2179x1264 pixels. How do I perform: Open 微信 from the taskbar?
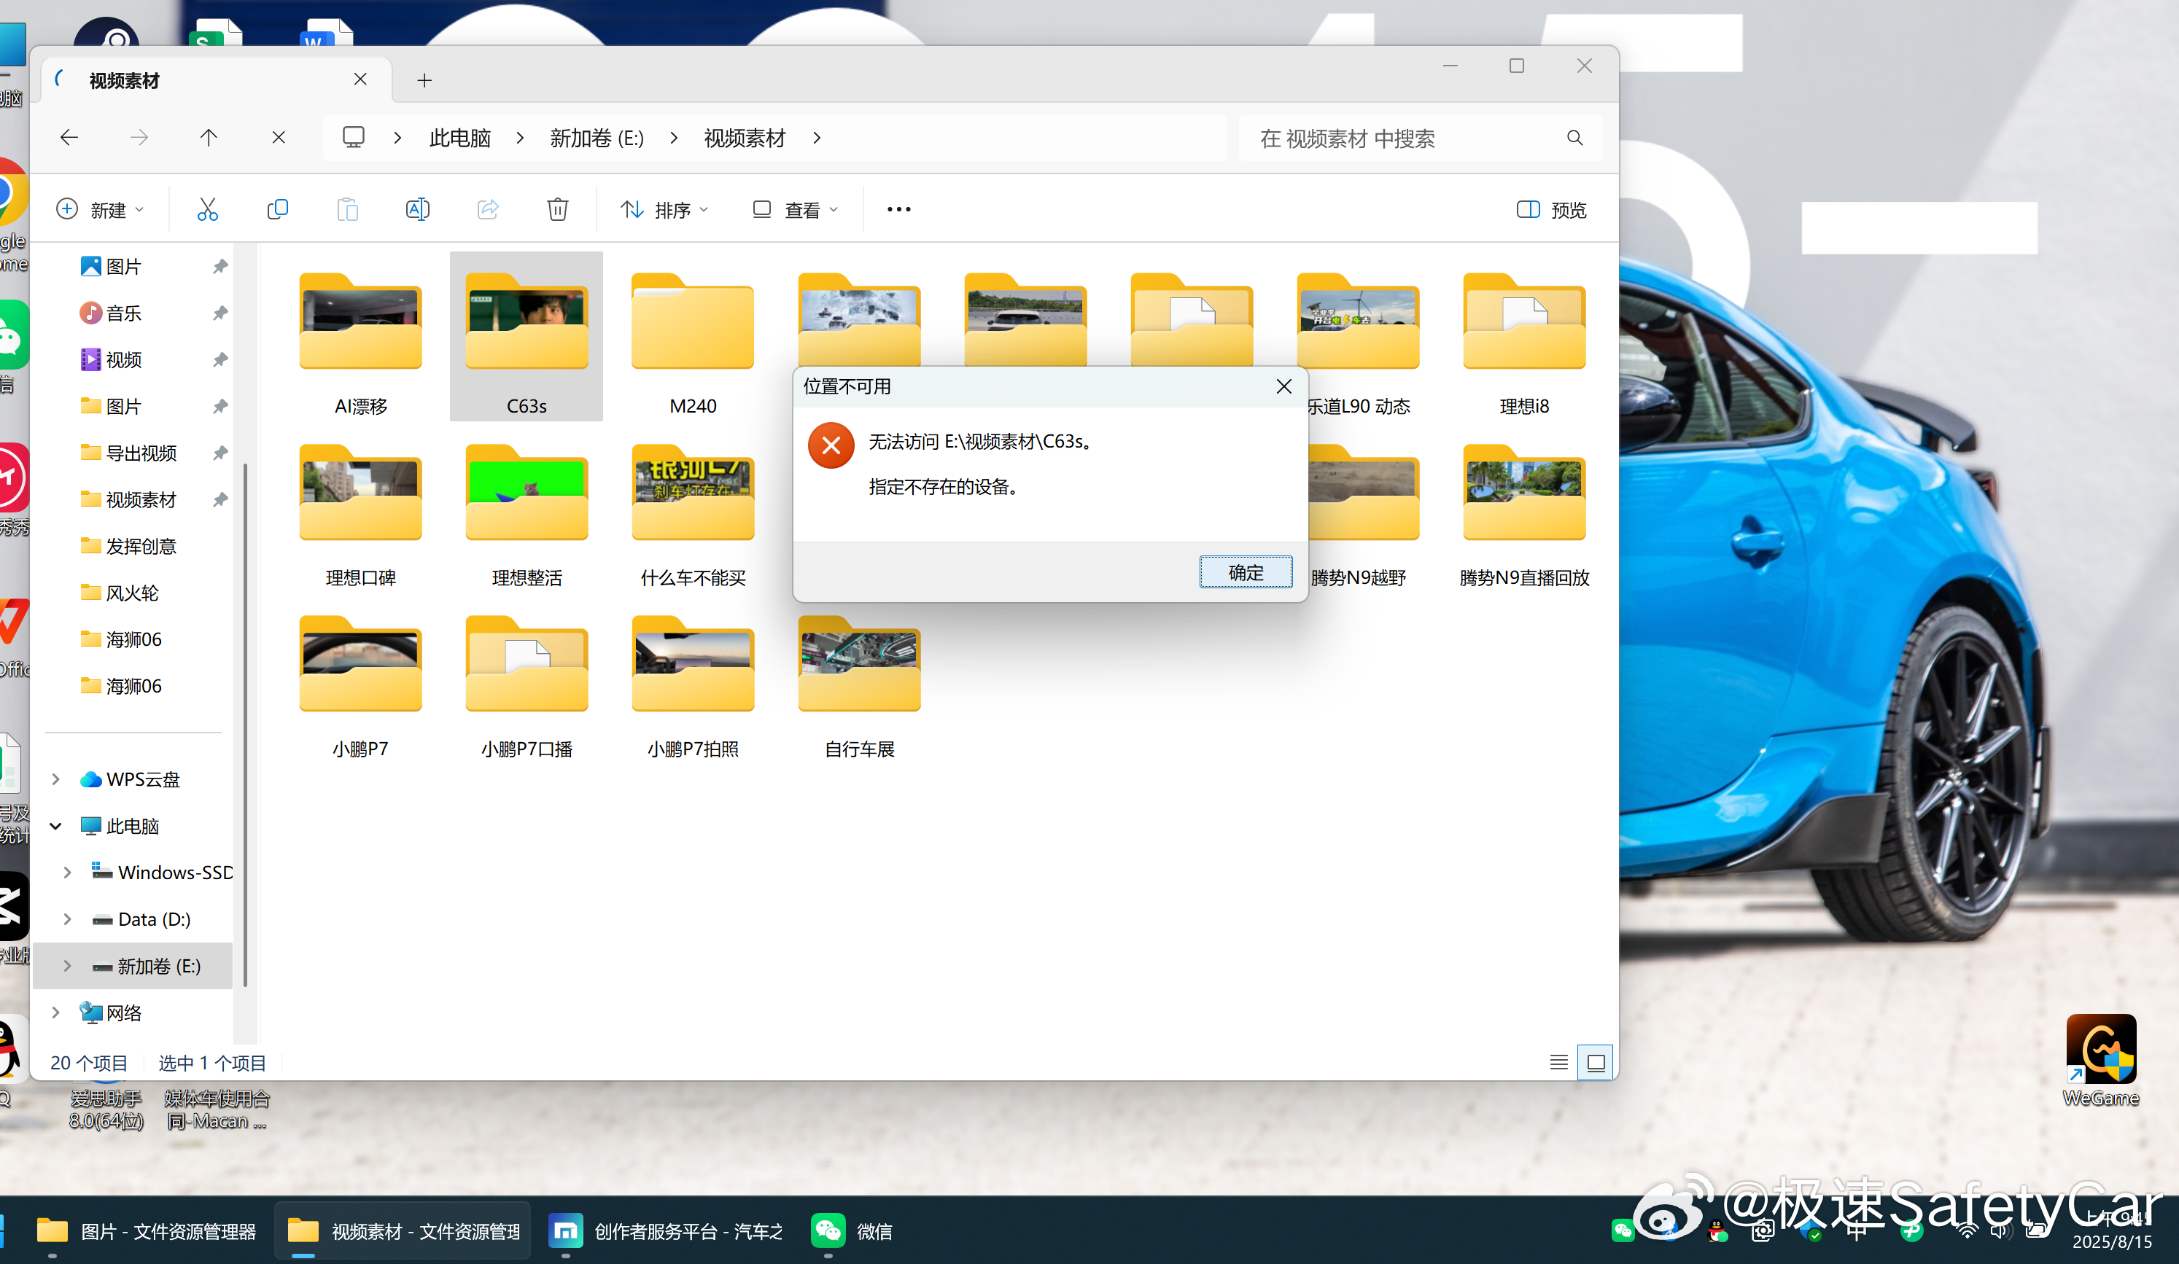click(852, 1230)
